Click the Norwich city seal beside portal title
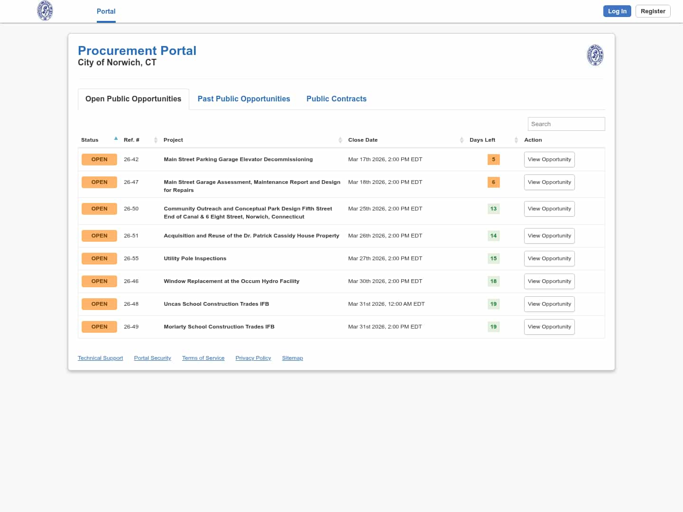This screenshot has height=512, width=683. coord(595,55)
